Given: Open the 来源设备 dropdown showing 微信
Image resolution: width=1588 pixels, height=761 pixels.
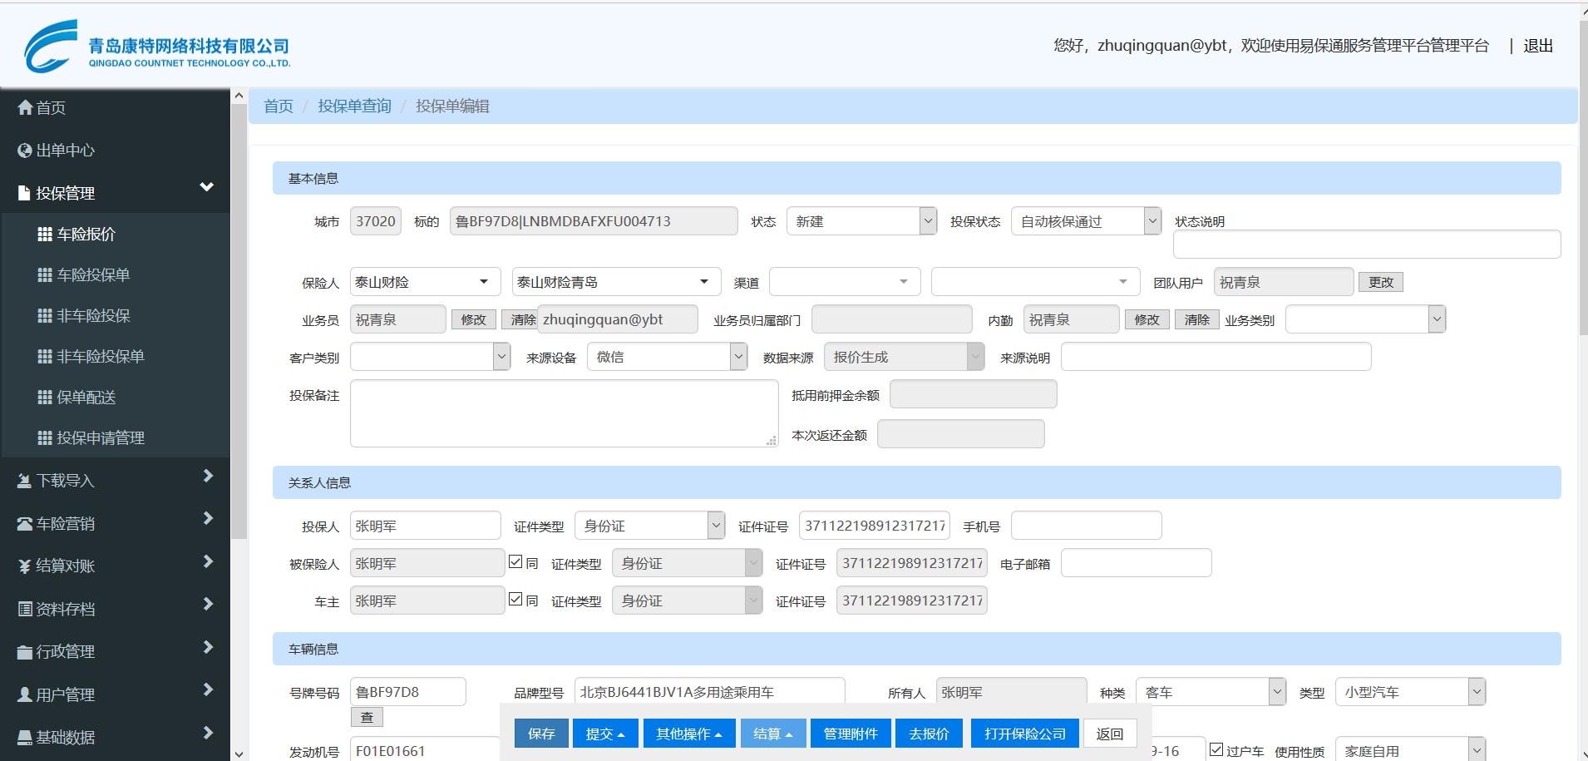Looking at the screenshot, I should tap(667, 357).
